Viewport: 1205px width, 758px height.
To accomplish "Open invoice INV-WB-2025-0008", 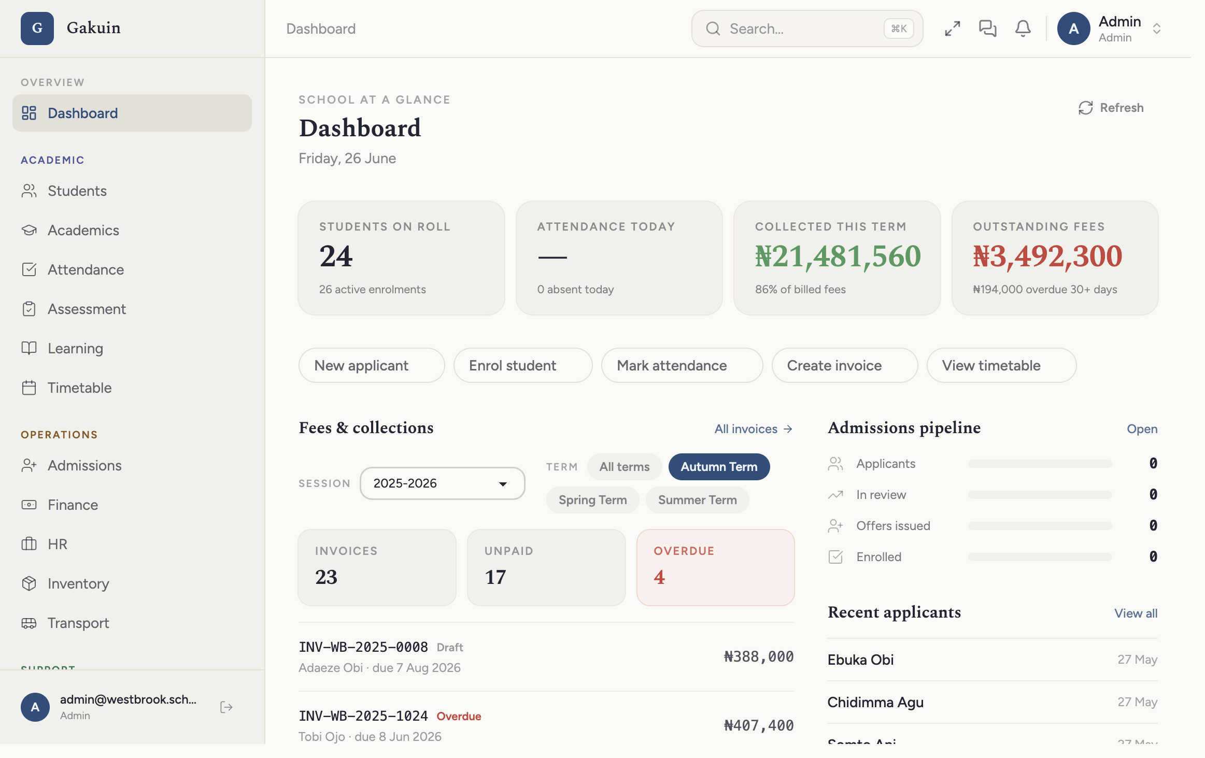I will [546, 657].
